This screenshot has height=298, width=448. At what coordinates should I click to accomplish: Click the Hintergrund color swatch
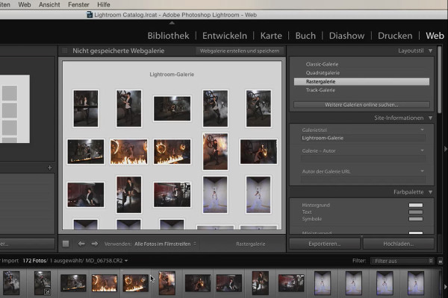416,205
